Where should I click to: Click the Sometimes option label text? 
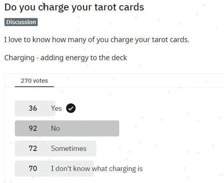click(x=69, y=148)
